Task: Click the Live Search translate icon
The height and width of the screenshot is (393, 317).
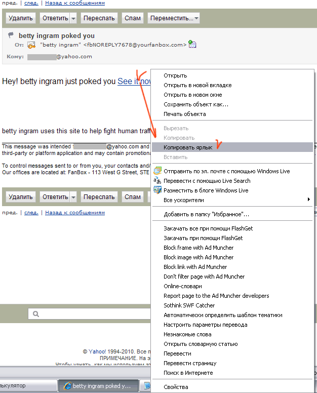Action: pos(157,180)
